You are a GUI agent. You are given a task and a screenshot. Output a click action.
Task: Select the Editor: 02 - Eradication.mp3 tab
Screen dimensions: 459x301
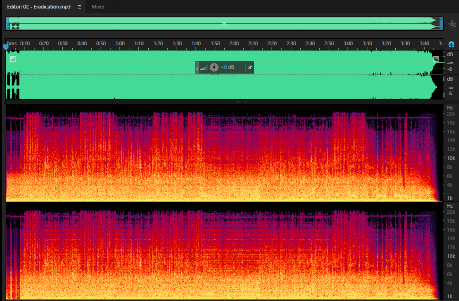[x=39, y=7]
